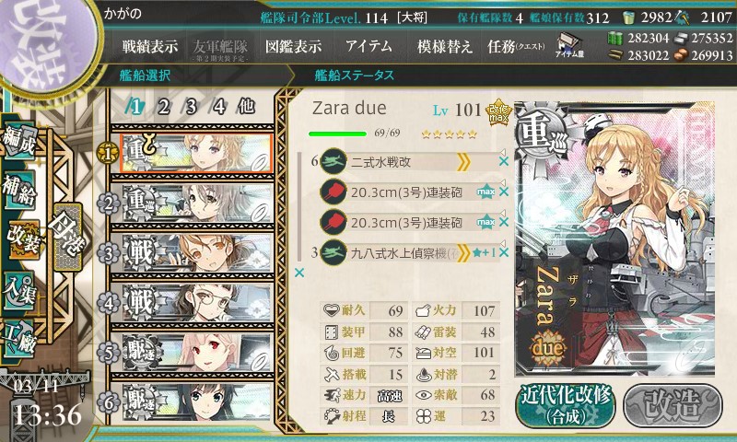The width and height of the screenshot is (737, 442).
Task: Open the 入渠 docking sidebar icon
Action: click(19, 291)
